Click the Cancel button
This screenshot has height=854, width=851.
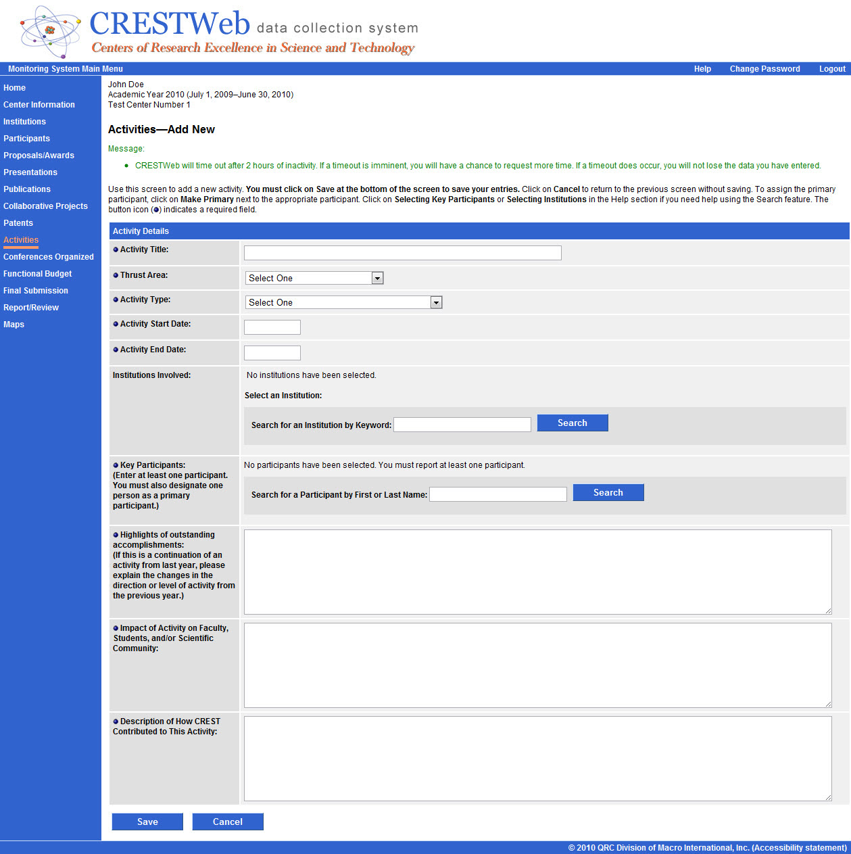[x=228, y=822]
